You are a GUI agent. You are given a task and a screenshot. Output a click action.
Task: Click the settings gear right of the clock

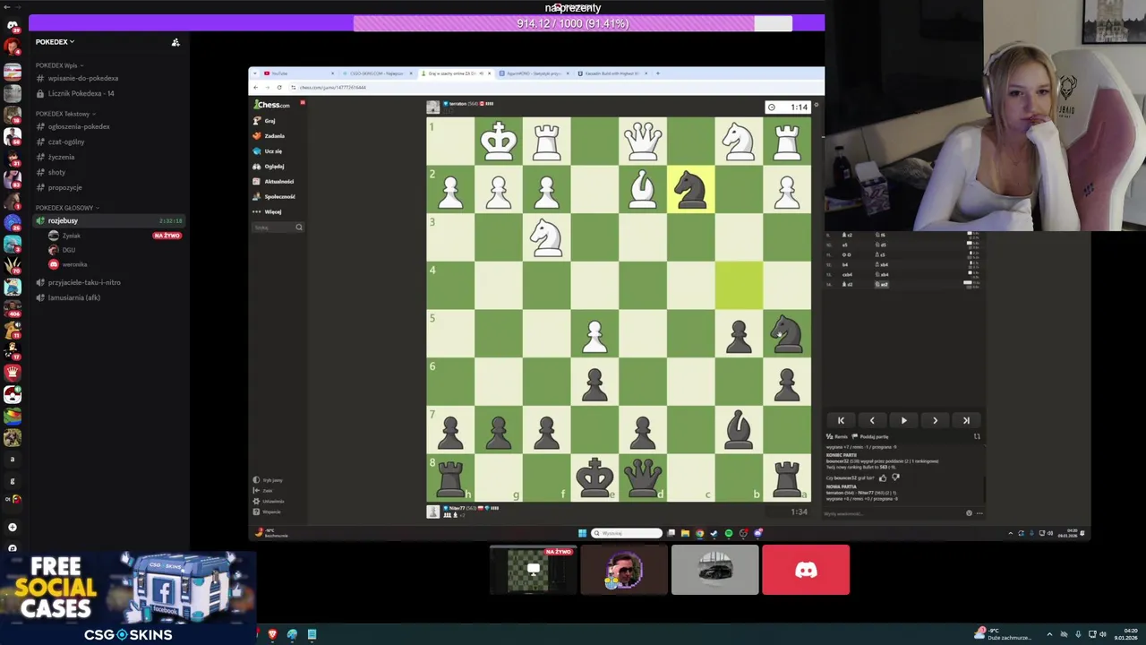pyautogui.click(x=816, y=107)
